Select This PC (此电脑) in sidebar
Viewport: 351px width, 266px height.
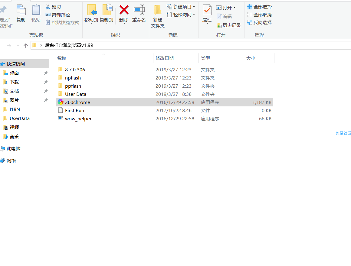[x=13, y=149]
